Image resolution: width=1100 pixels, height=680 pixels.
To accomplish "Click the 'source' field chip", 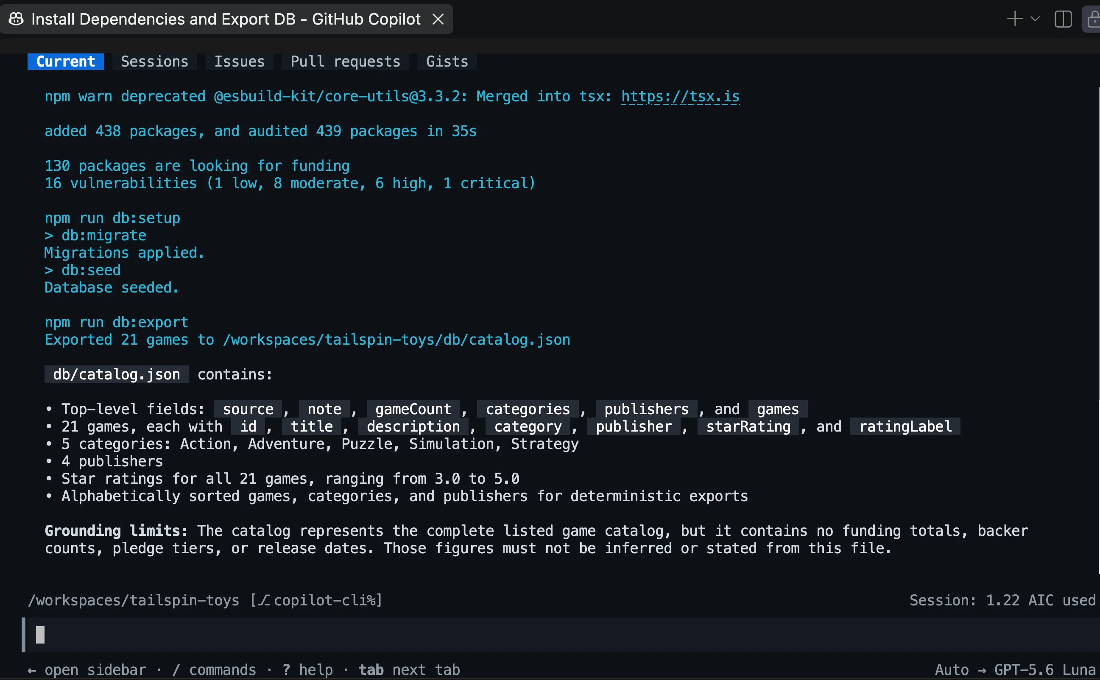I will (248, 409).
